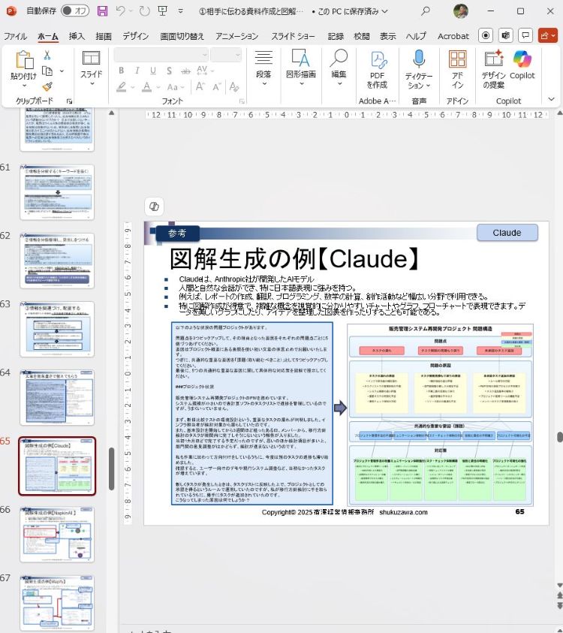Click the Claude button on slide
The height and width of the screenshot is (633, 563).
pos(507,233)
